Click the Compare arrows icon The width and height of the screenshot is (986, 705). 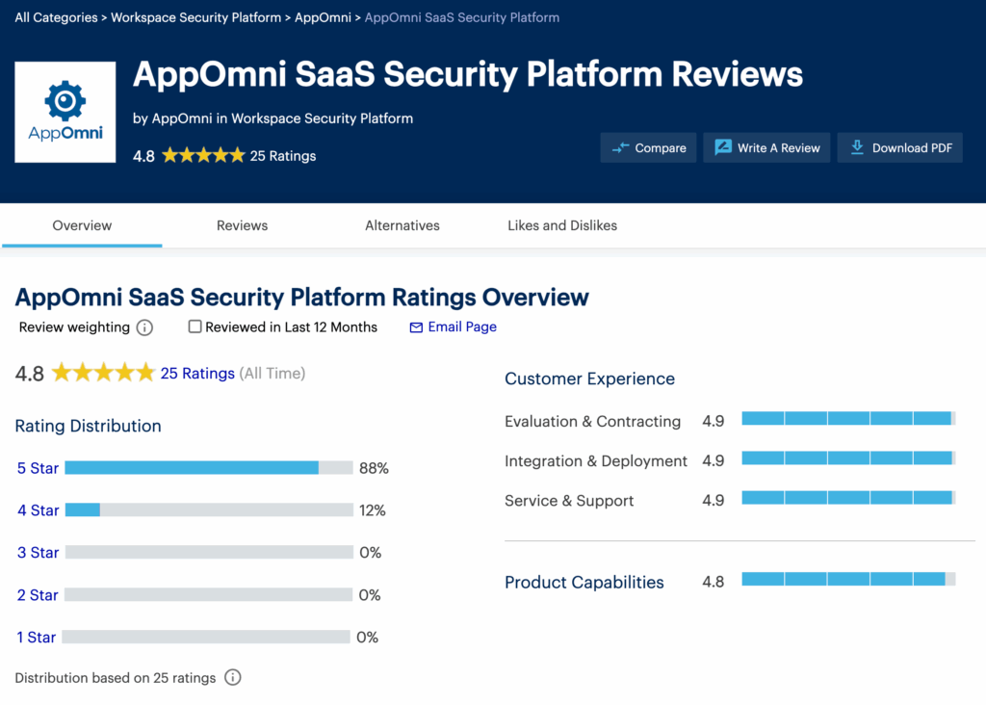[621, 147]
